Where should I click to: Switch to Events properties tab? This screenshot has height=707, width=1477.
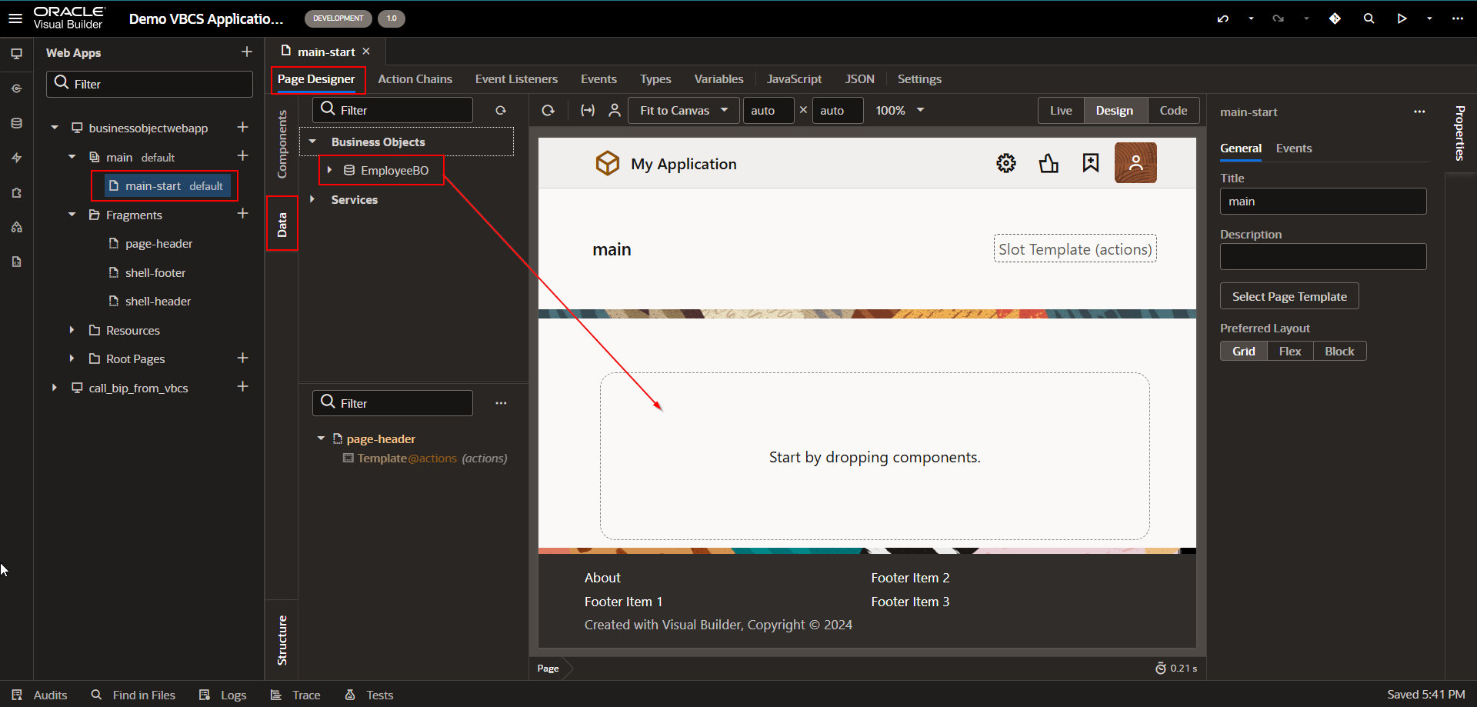coord(1294,148)
